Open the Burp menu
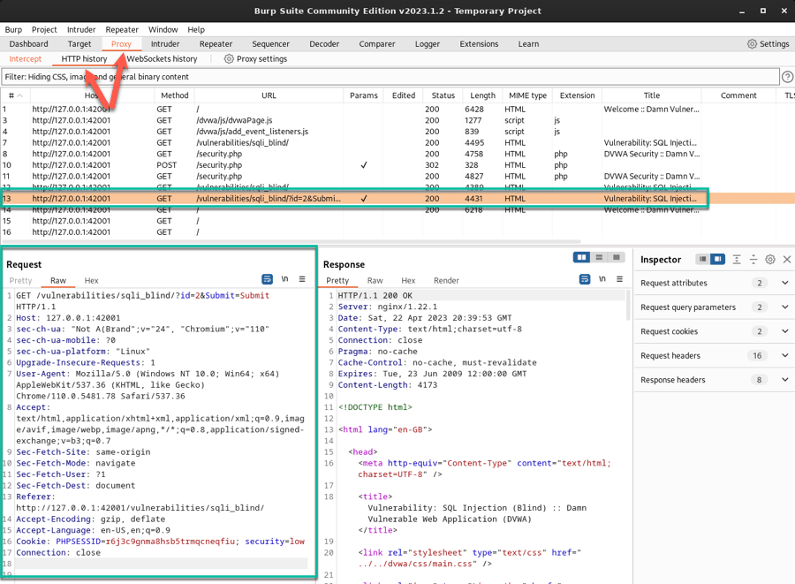This screenshot has height=584, width=795. [13, 29]
